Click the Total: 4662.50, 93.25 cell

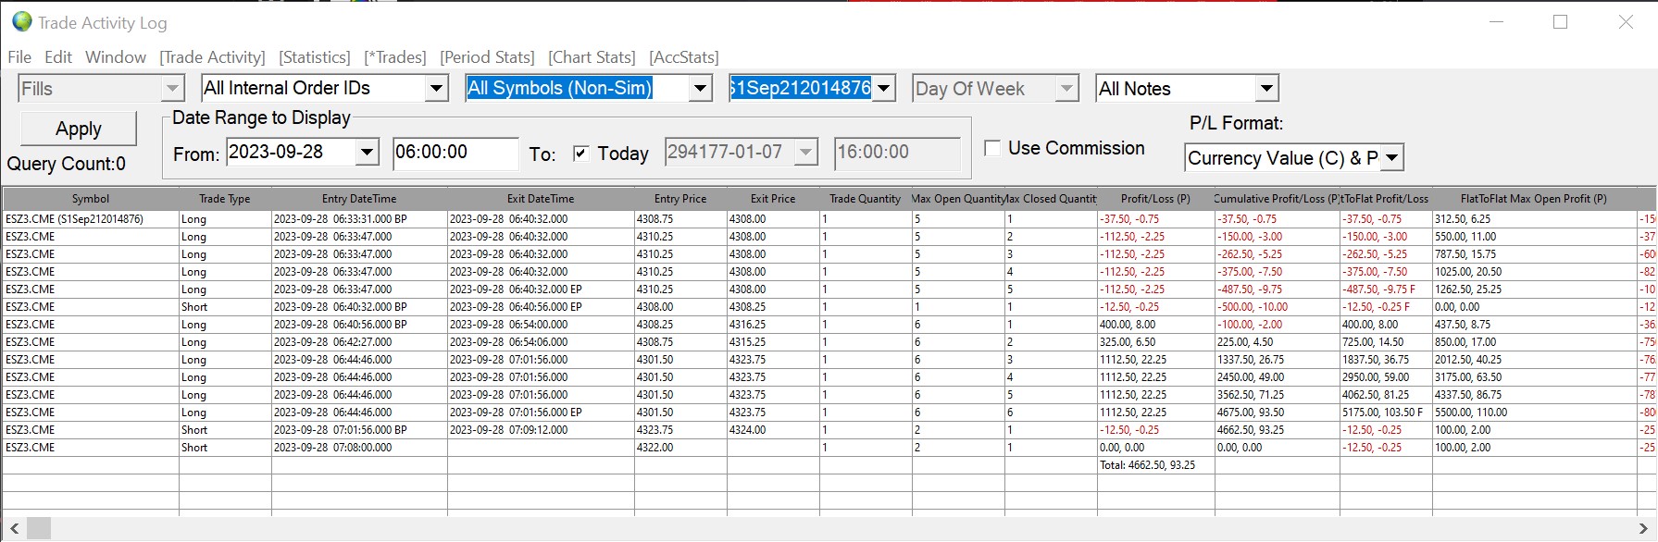tap(1155, 465)
